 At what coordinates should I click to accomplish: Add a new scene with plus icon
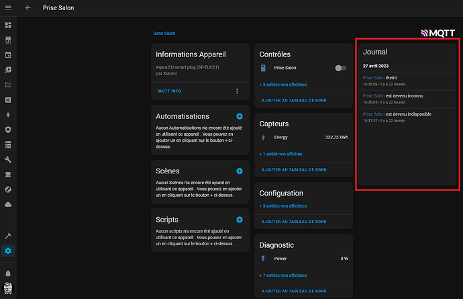click(240, 171)
